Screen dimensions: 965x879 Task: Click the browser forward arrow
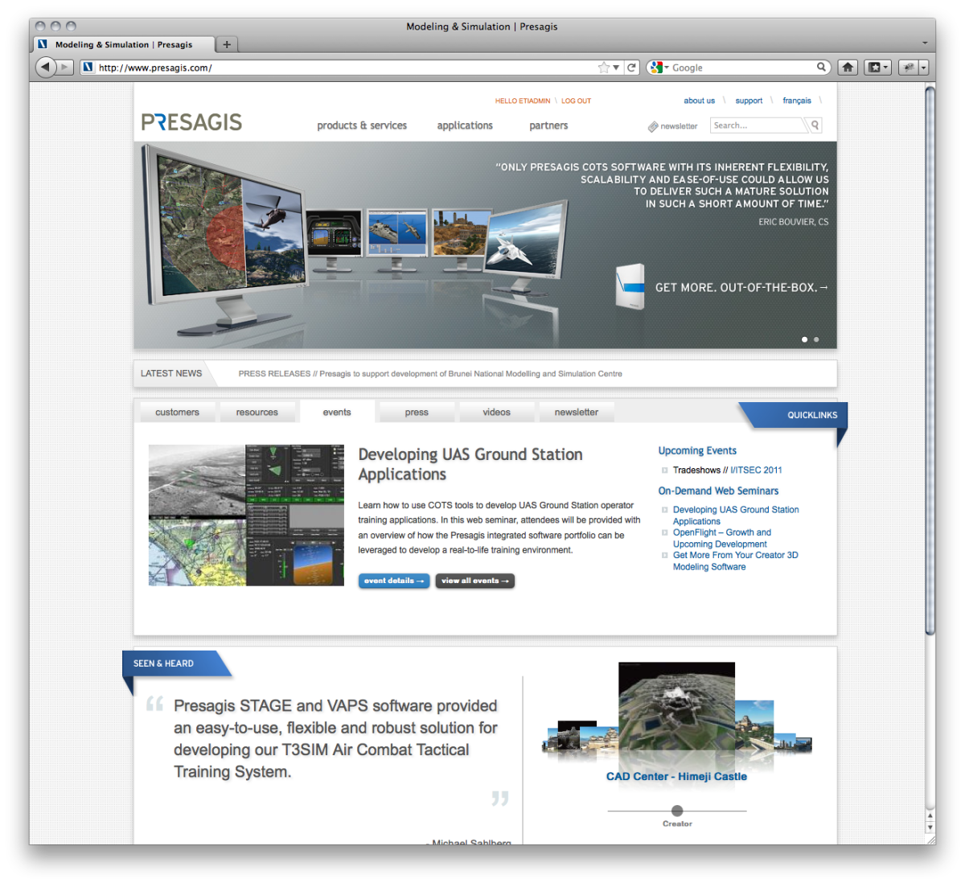[x=66, y=68]
